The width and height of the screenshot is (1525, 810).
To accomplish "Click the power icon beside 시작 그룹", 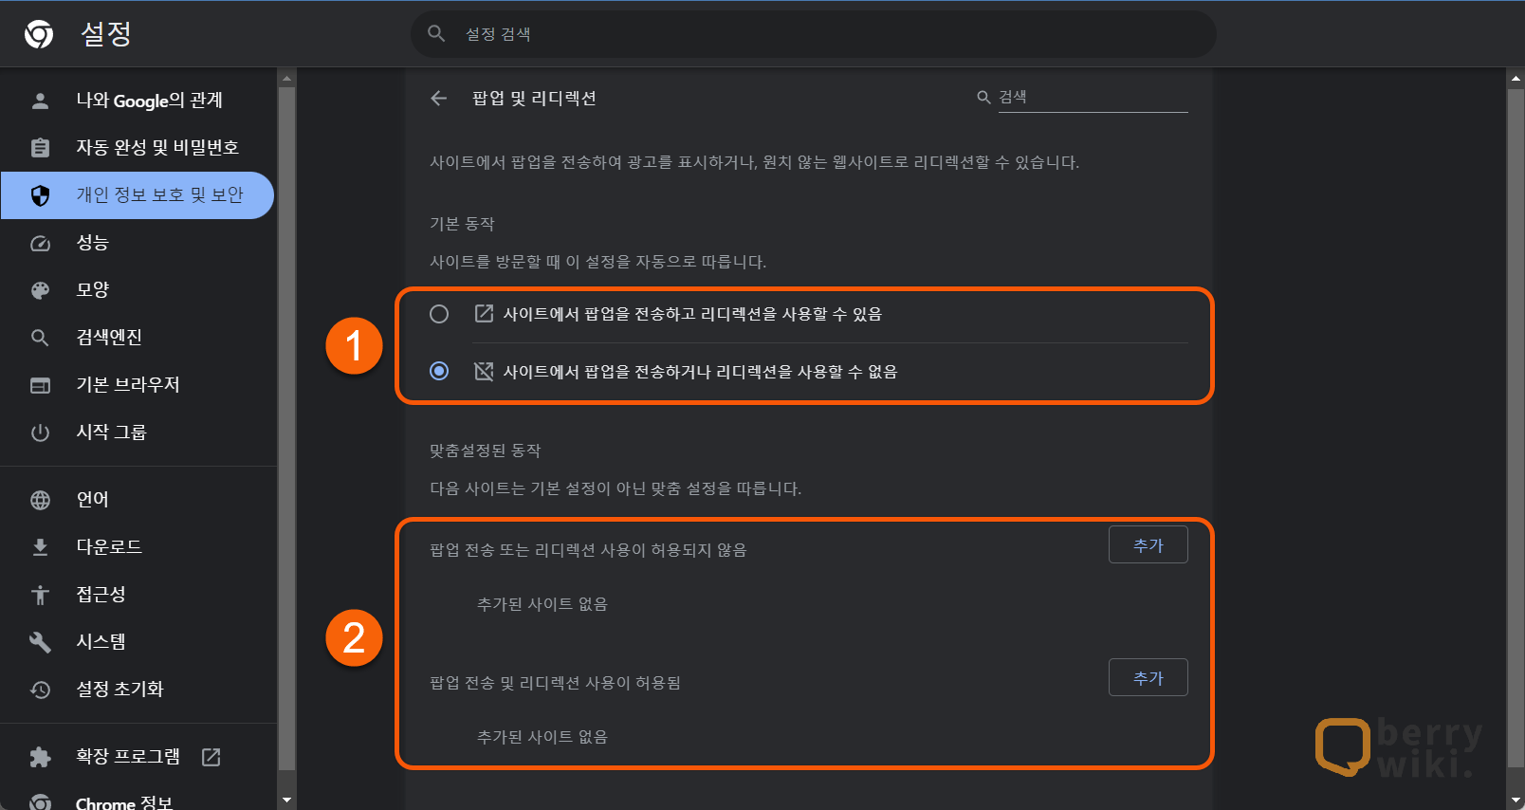I will (x=40, y=433).
